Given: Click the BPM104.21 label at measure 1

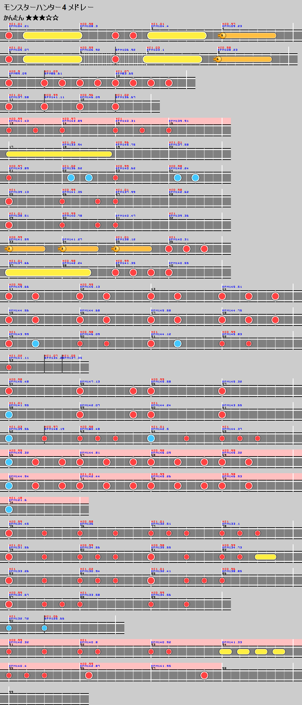Looking at the screenshot, I should [19, 26].
